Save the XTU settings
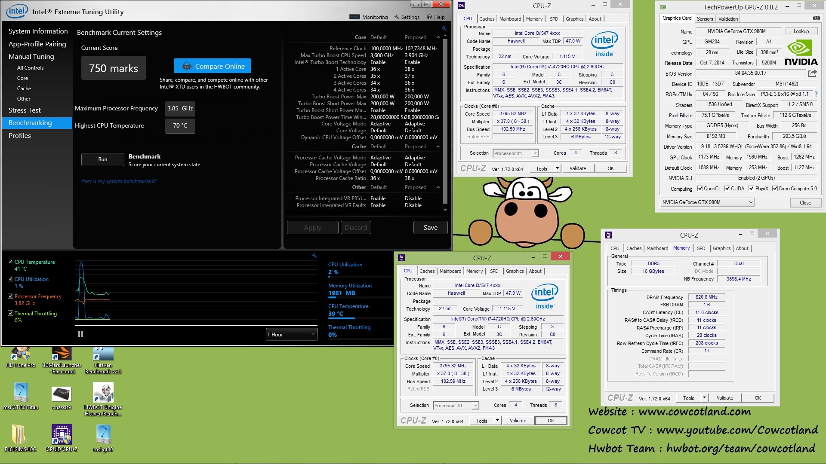826x464 pixels. pyautogui.click(x=430, y=228)
